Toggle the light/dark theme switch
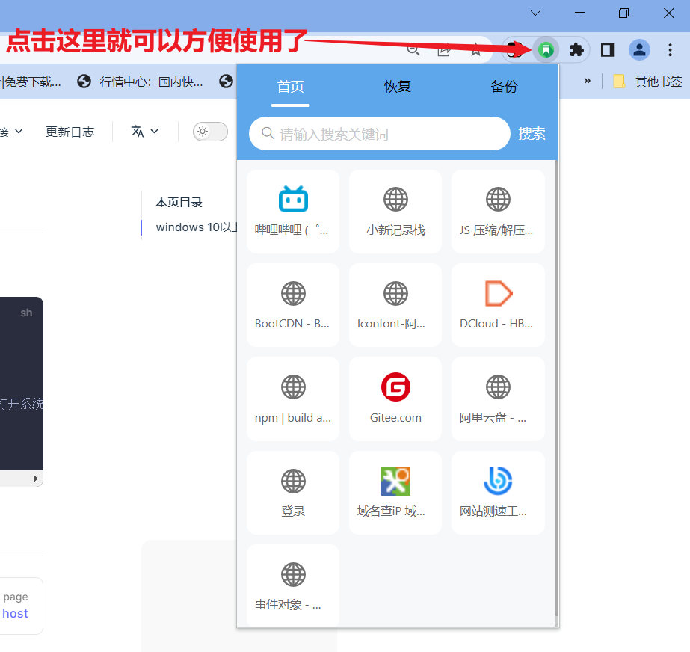Image resolution: width=690 pixels, height=652 pixels. click(x=210, y=132)
